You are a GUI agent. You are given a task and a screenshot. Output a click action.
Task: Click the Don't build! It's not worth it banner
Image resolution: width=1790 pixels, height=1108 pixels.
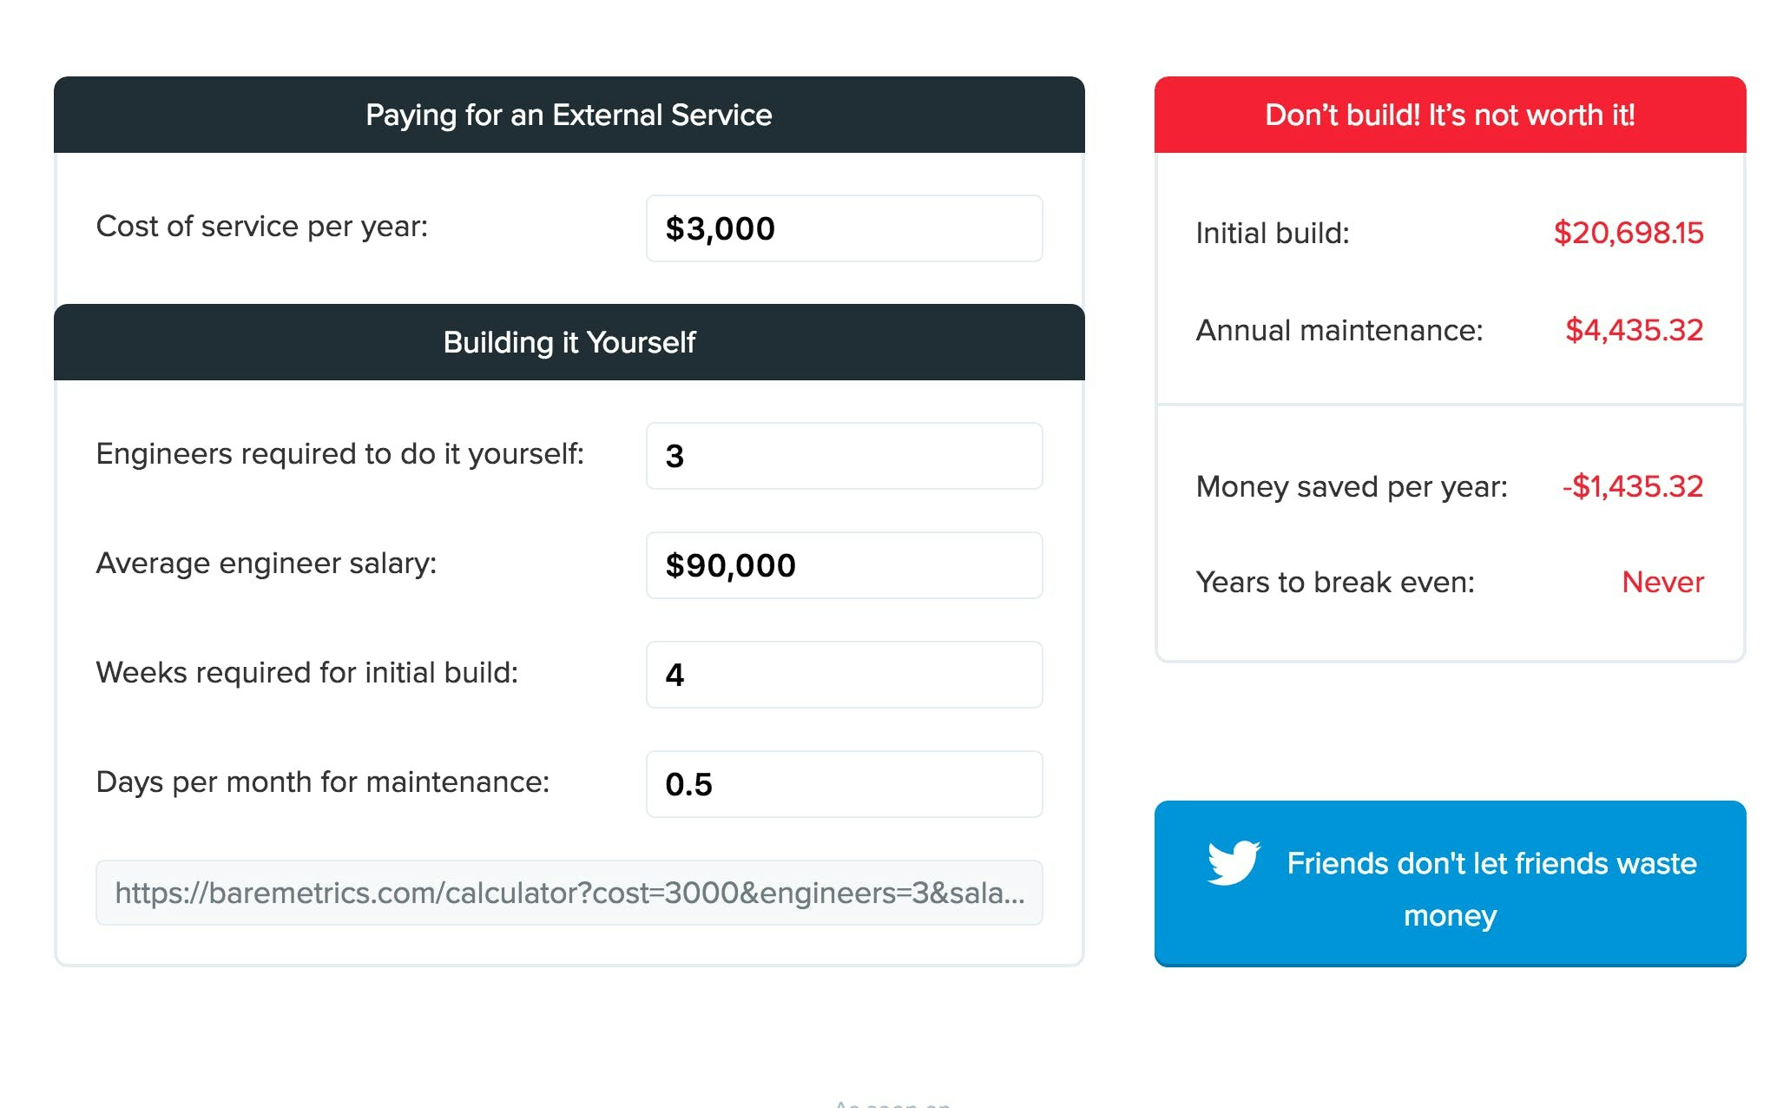coord(1450,115)
